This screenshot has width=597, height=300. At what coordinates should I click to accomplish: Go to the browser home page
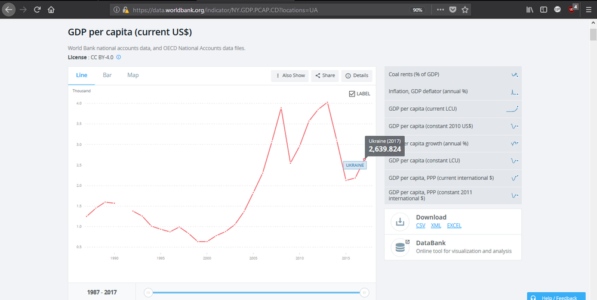[51, 10]
